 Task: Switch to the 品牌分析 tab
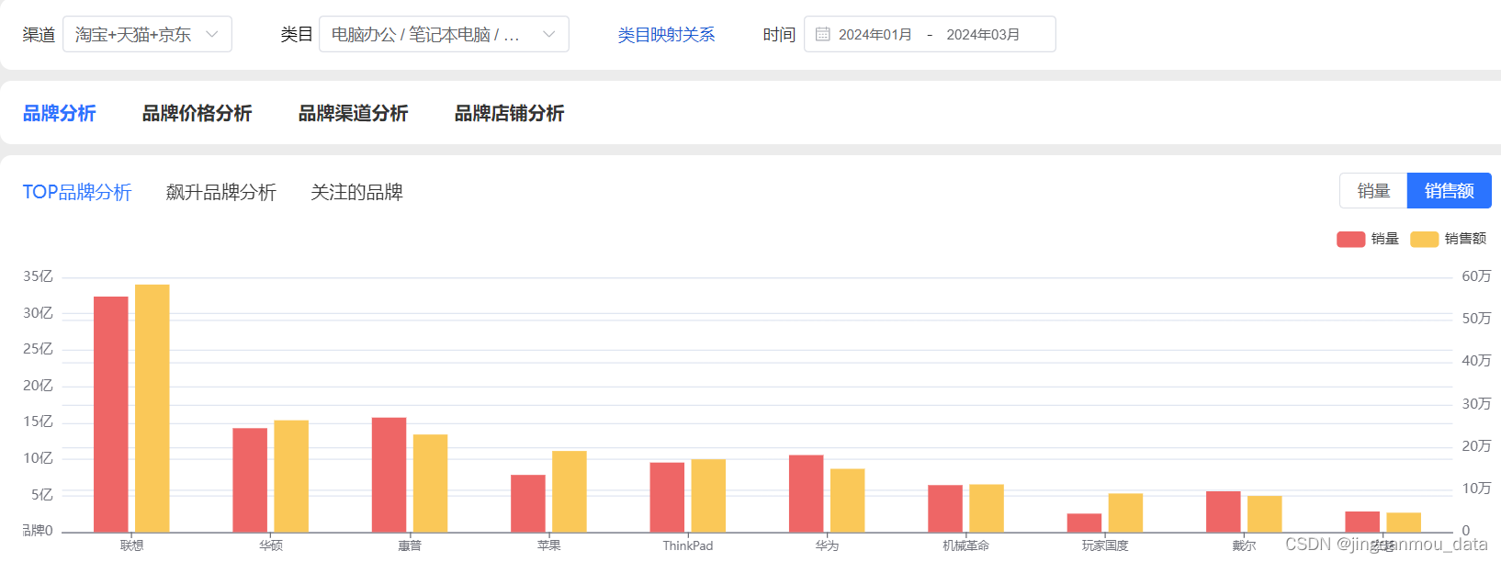(x=60, y=113)
